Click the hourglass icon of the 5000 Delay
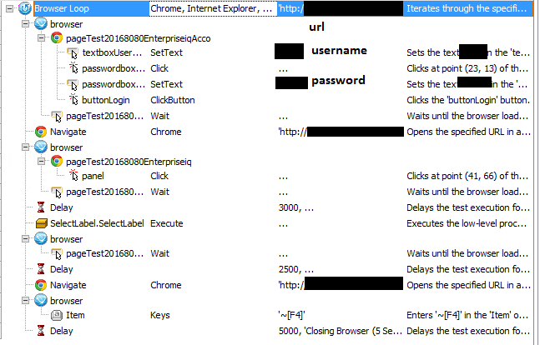 click(x=41, y=331)
